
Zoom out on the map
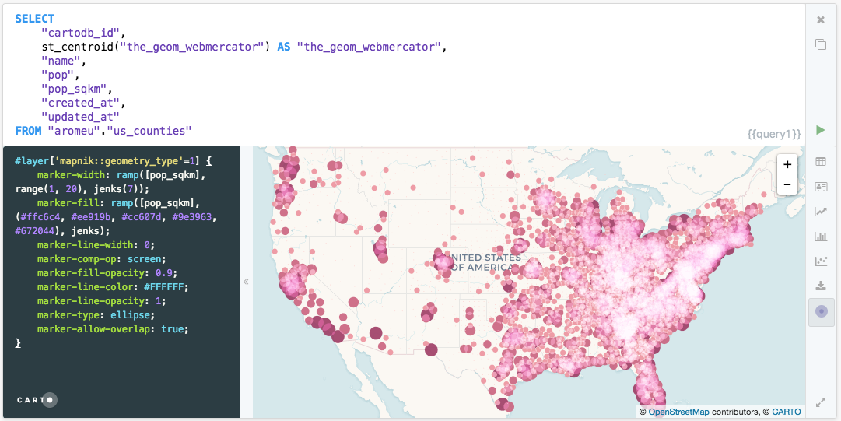click(x=787, y=184)
